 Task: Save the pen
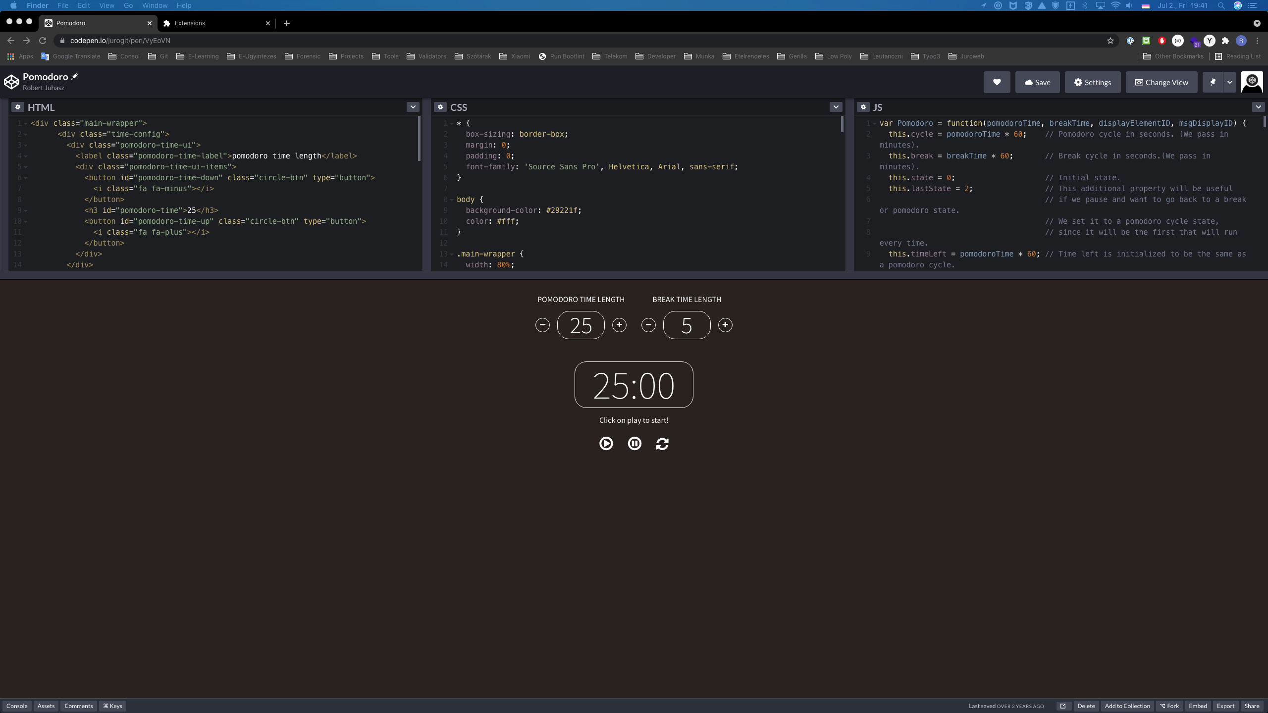click(1037, 82)
